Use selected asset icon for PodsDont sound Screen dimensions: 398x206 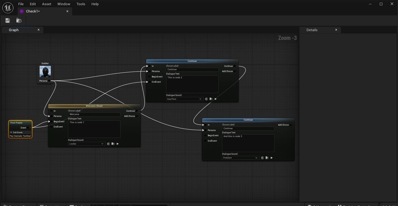(x=262, y=158)
